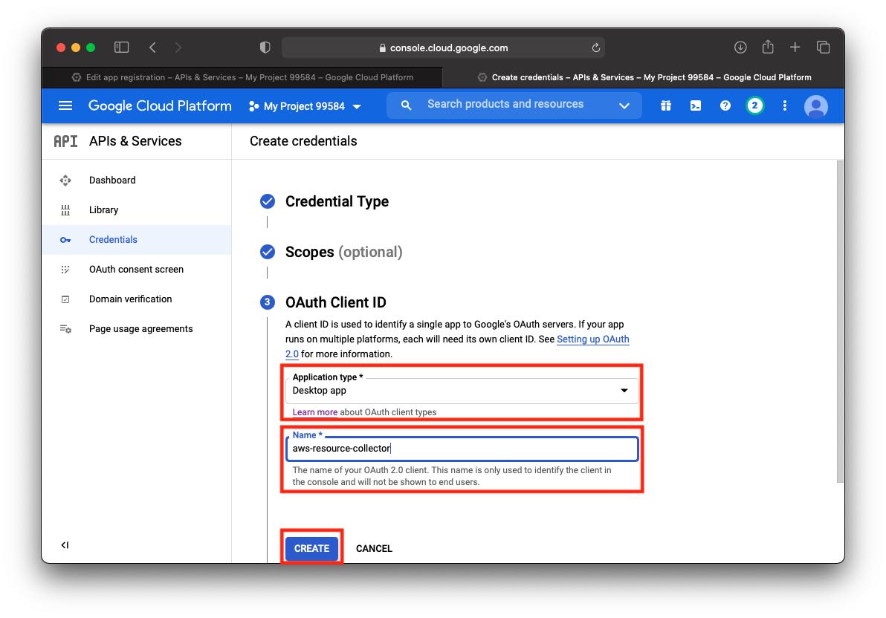Click the Safari share icon

coord(767,47)
